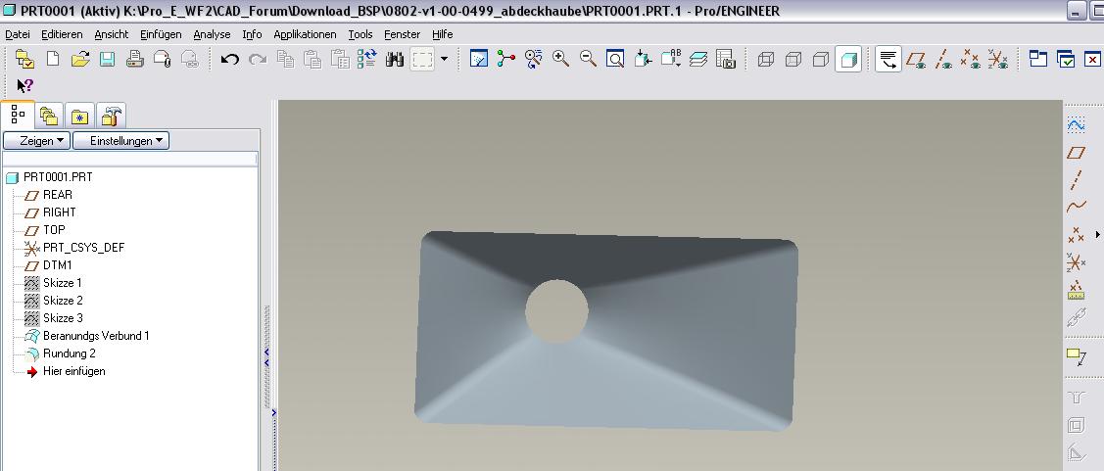The image size is (1104, 471).
Task: Select the REAR datum plane
Action: point(58,194)
